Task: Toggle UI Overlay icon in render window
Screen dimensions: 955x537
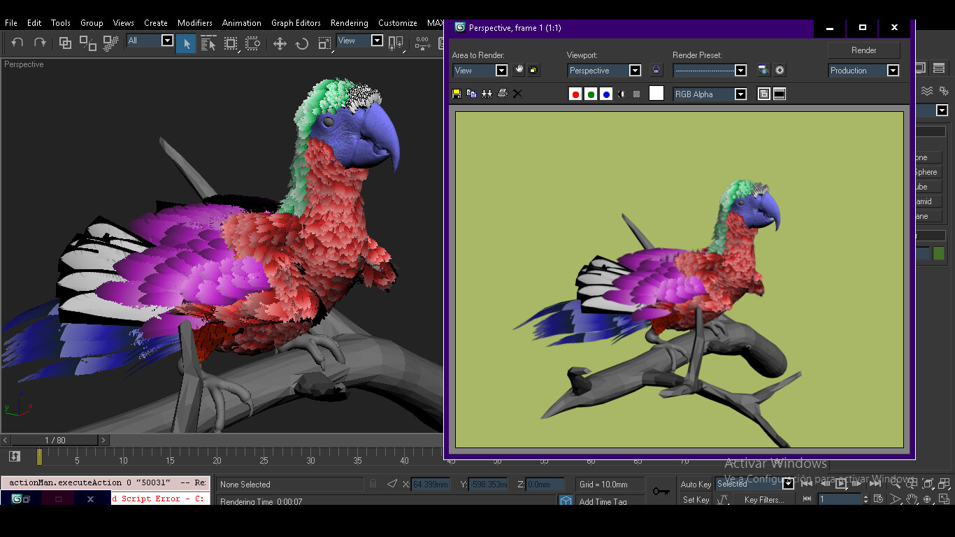Action: (764, 94)
